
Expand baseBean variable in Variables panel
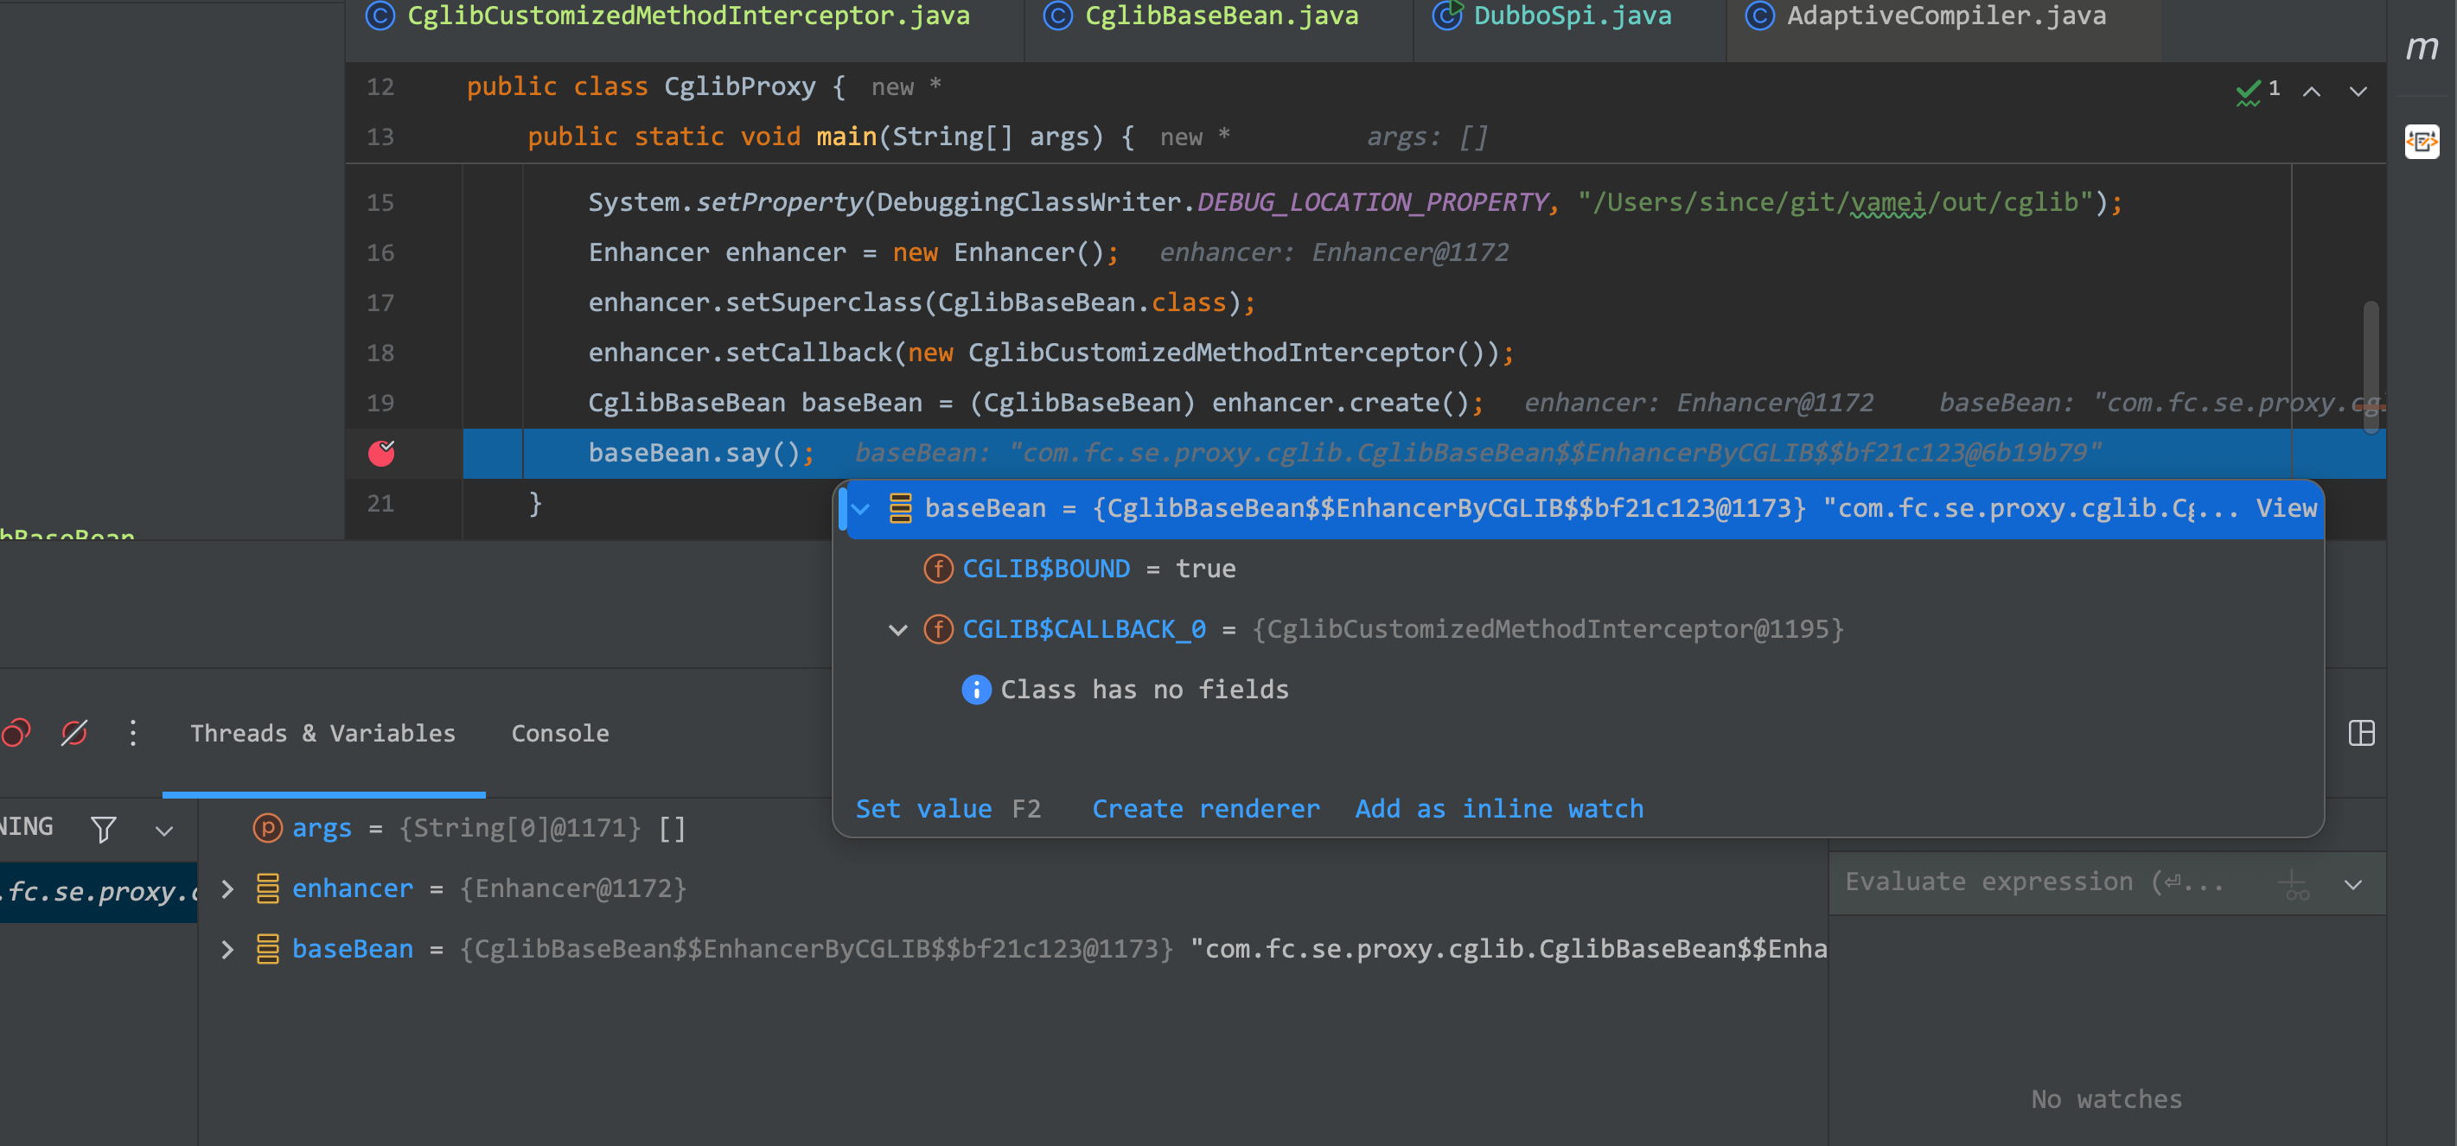tap(227, 950)
